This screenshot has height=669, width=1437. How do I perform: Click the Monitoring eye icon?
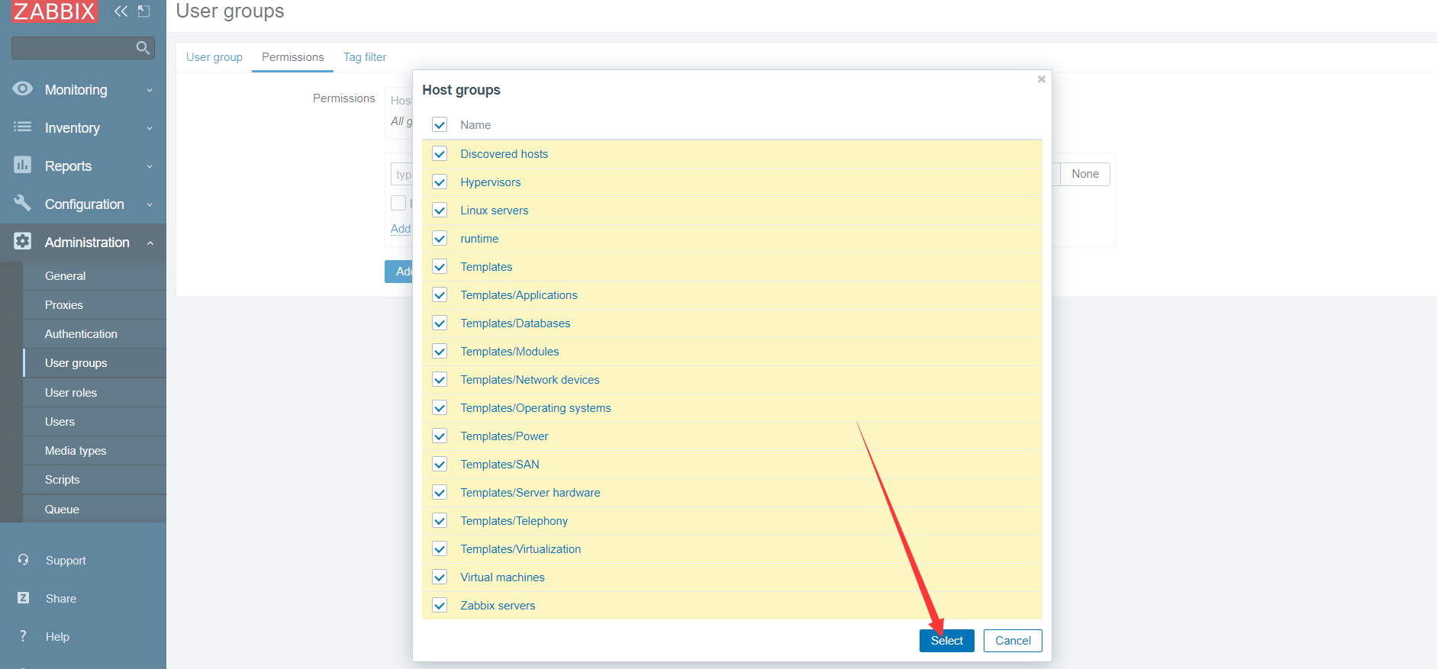(23, 89)
